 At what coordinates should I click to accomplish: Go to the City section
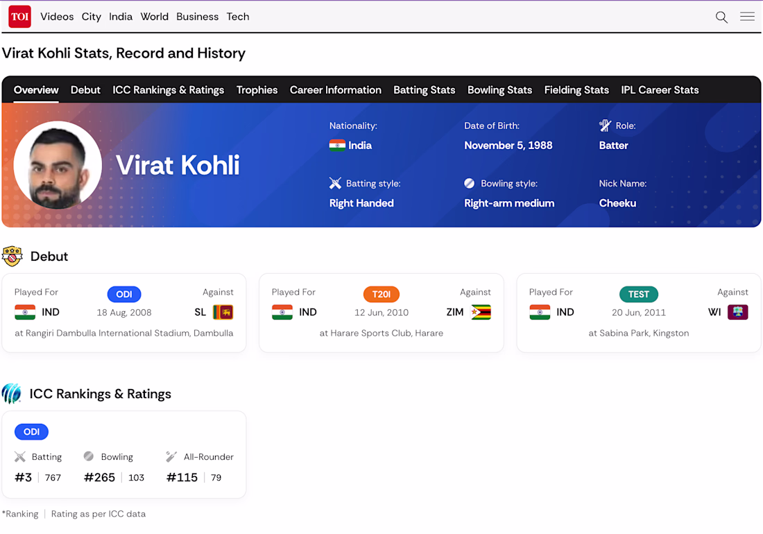coord(92,17)
